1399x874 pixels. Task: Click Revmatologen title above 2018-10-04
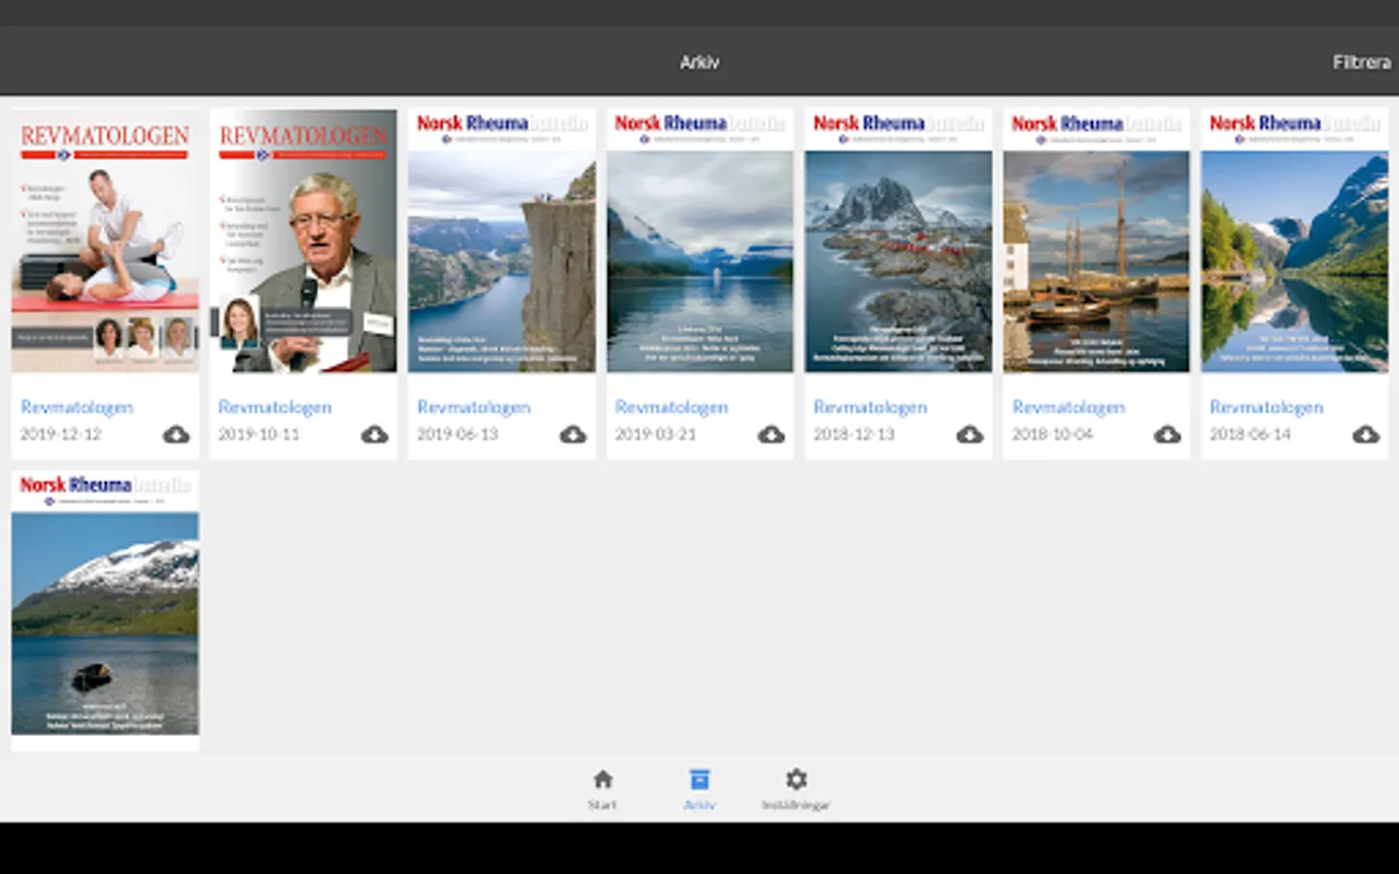[1068, 407]
